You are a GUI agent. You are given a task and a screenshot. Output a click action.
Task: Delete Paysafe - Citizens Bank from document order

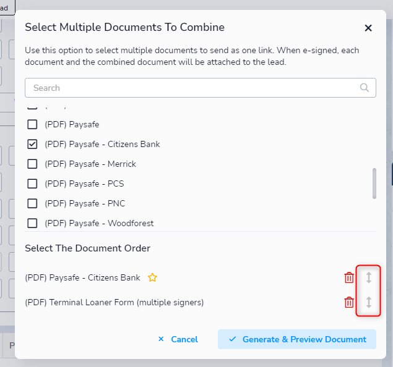click(x=349, y=278)
